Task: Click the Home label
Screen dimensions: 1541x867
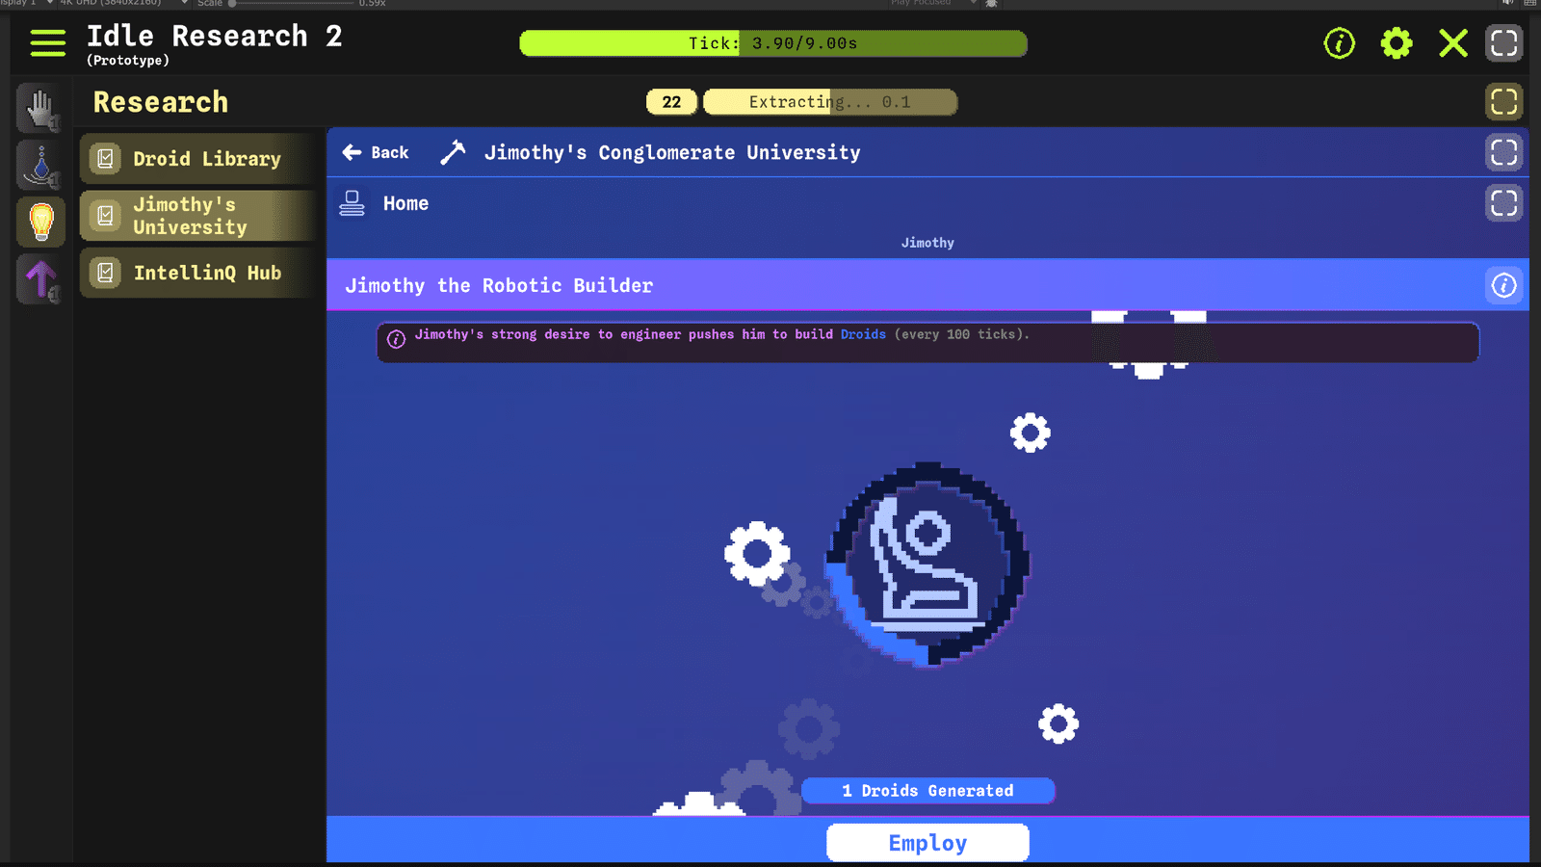Action: 405,203
